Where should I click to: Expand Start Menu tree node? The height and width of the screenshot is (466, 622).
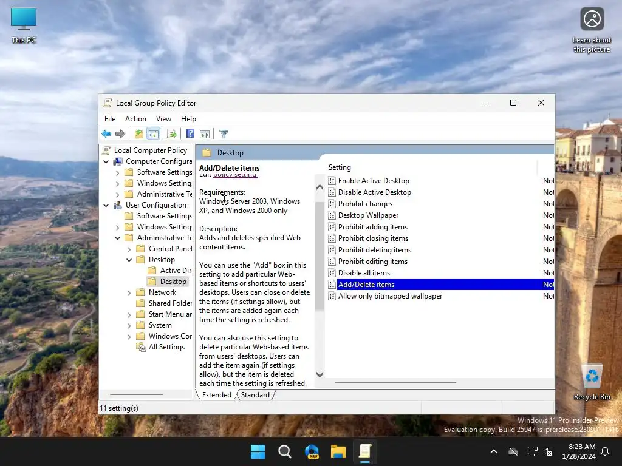[x=129, y=315]
